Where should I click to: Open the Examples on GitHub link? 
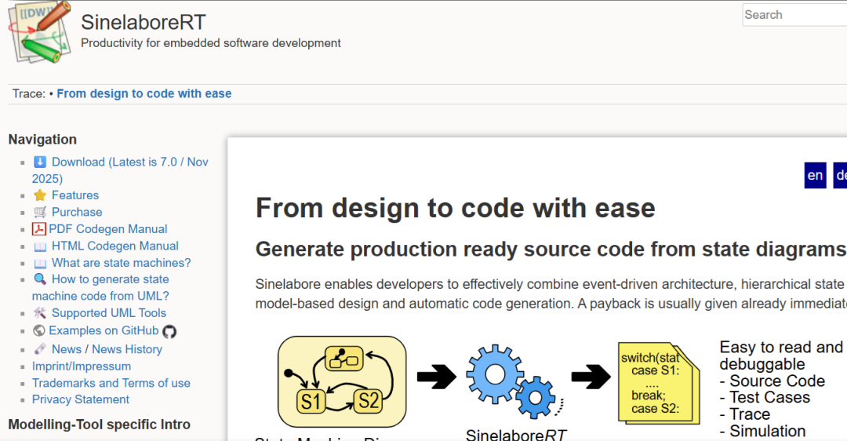pyautogui.click(x=104, y=330)
